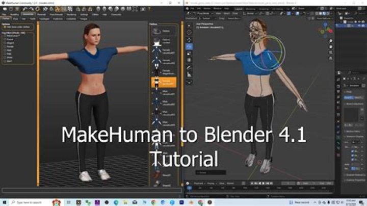Check the Casual tag filter

click(5, 40)
